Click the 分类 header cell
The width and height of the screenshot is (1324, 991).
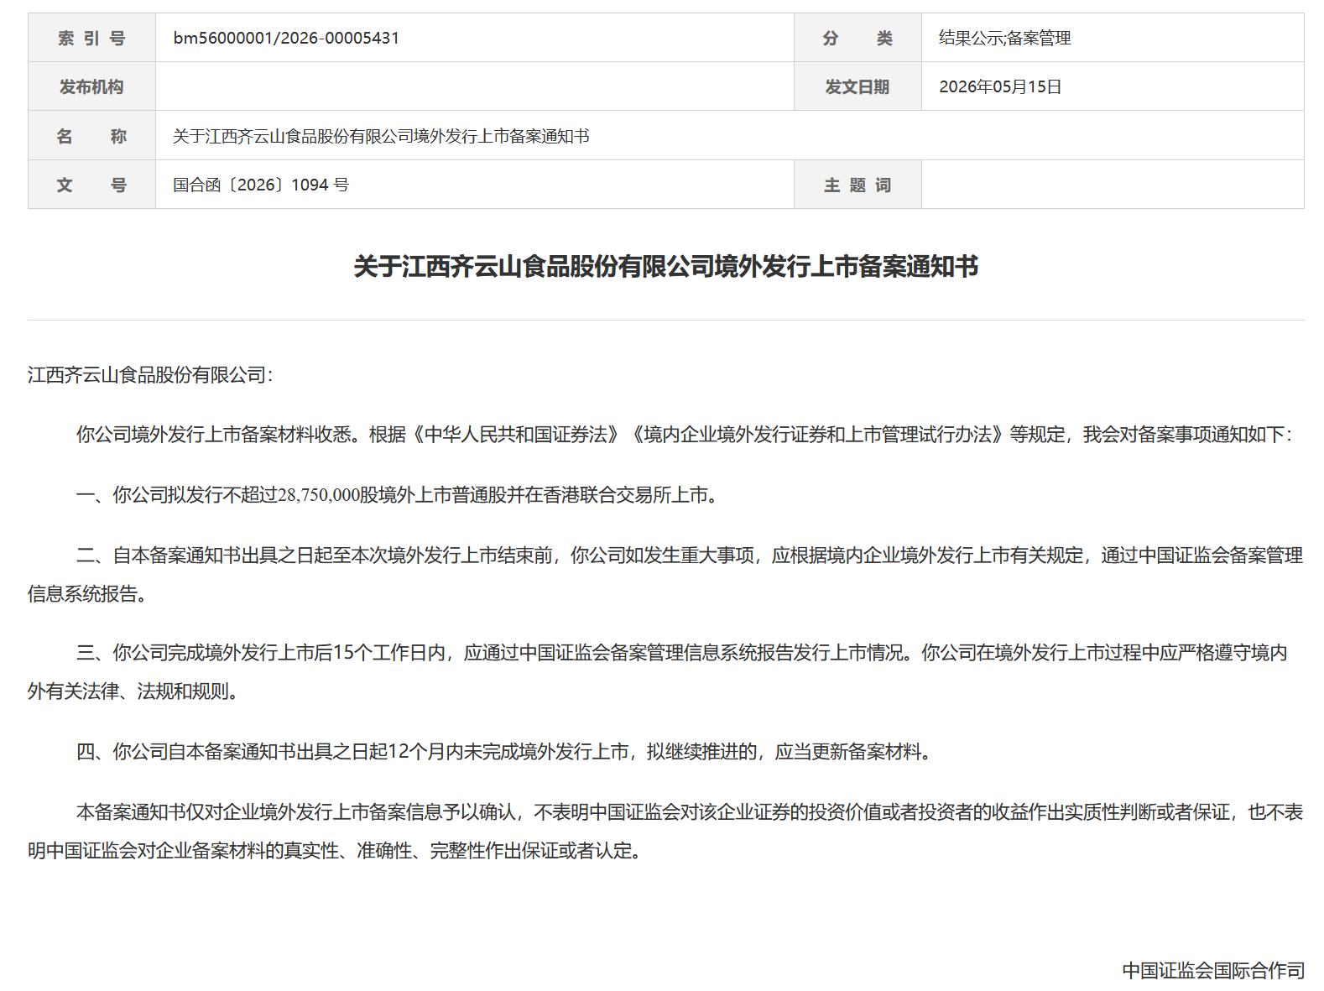click(x=857, y=38)
